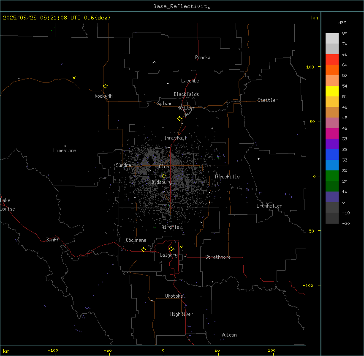Click the yellow diamond marker at Olds
Screen dimensions: 364x356
[x=164, y=176]
